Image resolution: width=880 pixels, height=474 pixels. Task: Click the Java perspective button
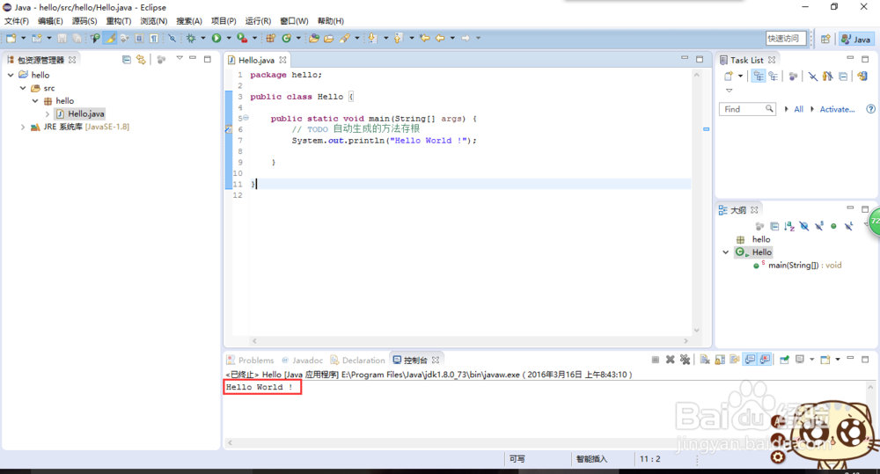(856, 39)
